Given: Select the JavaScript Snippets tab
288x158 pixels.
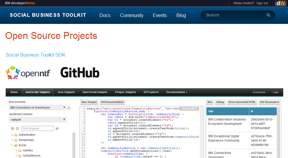Looking at the screenshot, I should click(38, 92).
